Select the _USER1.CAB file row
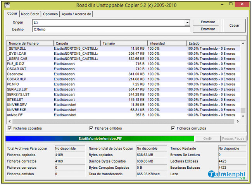The height and width of the screenshot is (185, 252). [x=124, y=59]
